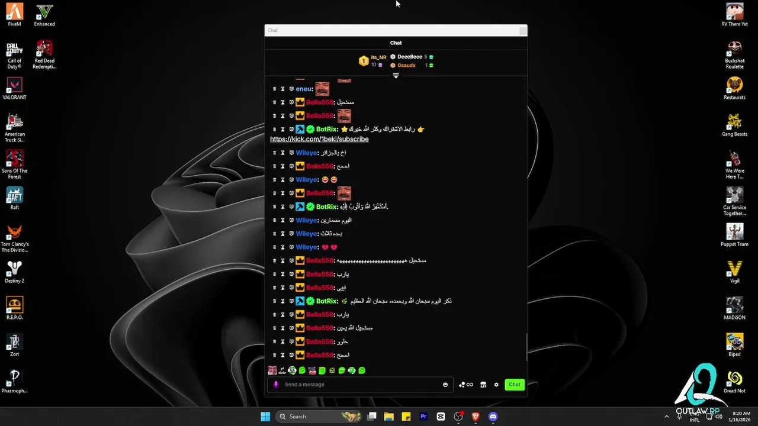Open Puppet Team desktop shortcut
Viewport: 758px width, 426px height.
[735, 235]
